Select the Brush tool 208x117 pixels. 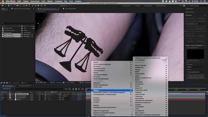(x=33, y=6)
